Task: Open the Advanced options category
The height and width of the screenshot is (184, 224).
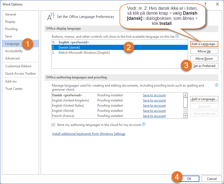Action: coord(20,58)
